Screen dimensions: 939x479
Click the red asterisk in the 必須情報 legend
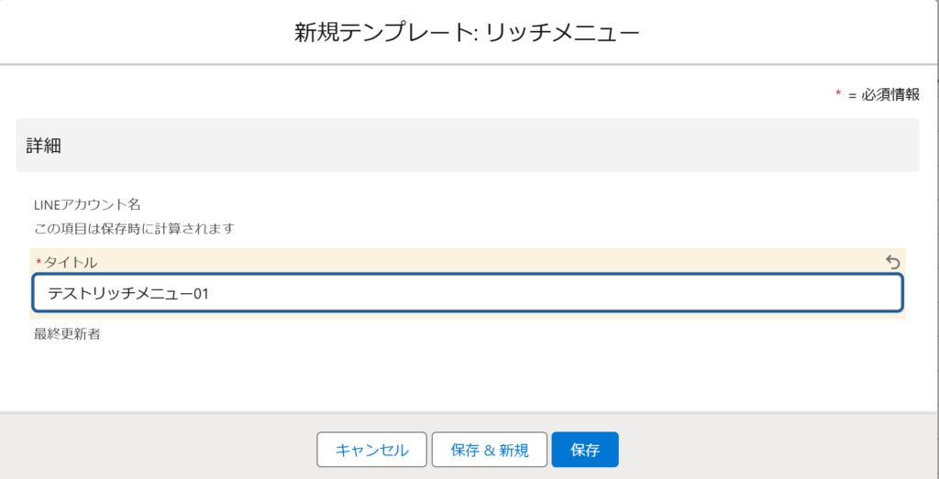[x=838, y=94]
